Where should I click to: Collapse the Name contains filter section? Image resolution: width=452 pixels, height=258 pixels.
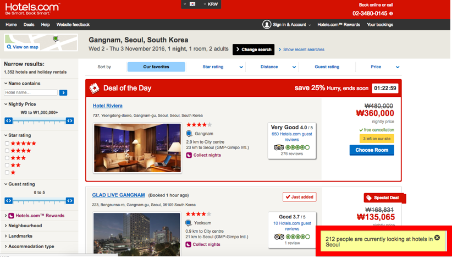click(22, 83)
